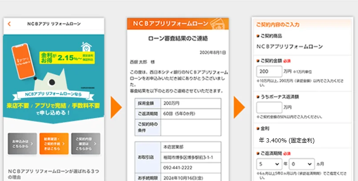The height and width of the screenshot is (181, 358).
Task: Click title ローン審査結果のご連絡
Action: pos(178,39)
